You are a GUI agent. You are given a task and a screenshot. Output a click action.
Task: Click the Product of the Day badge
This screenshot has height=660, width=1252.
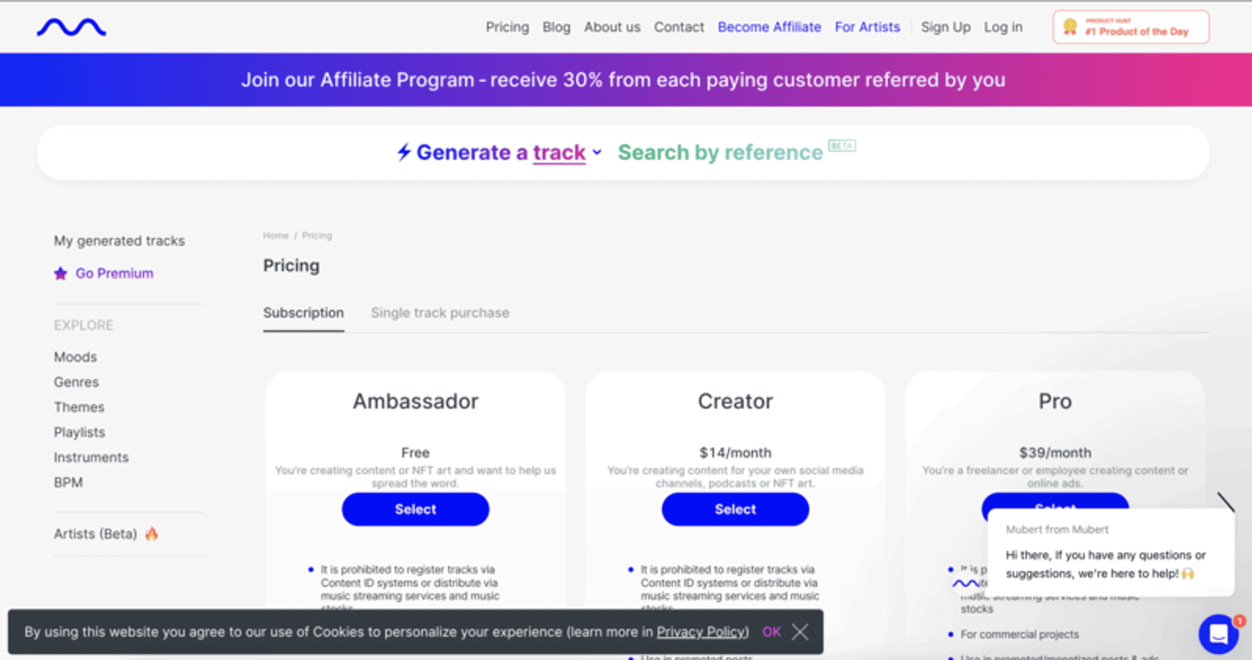click(x=1131, y=28)
